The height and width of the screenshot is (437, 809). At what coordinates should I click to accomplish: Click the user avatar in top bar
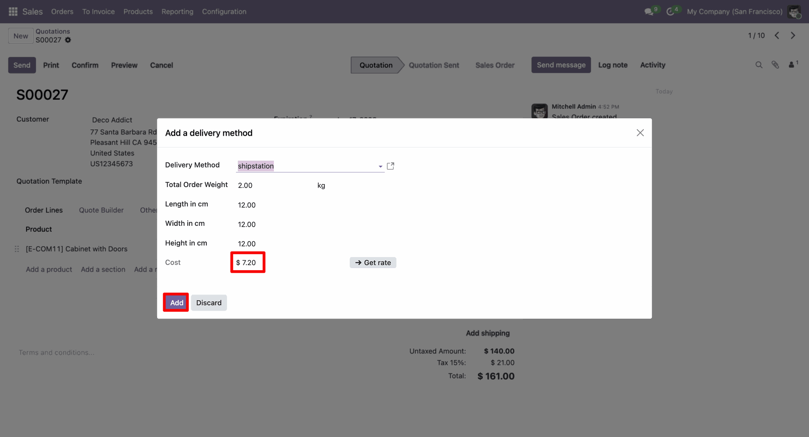(x=794, y=11)
